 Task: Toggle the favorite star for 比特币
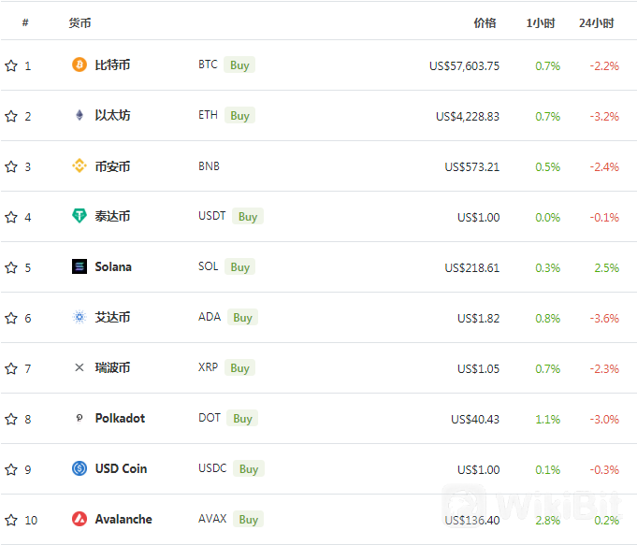[11, 65]
